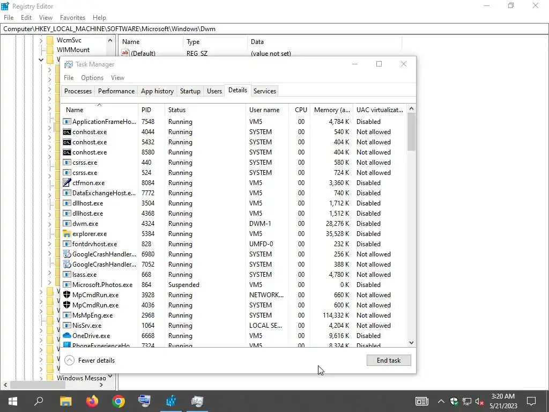549x412 pixels.
Task: Sort by the Memory column header
Action: coord(331,109)
